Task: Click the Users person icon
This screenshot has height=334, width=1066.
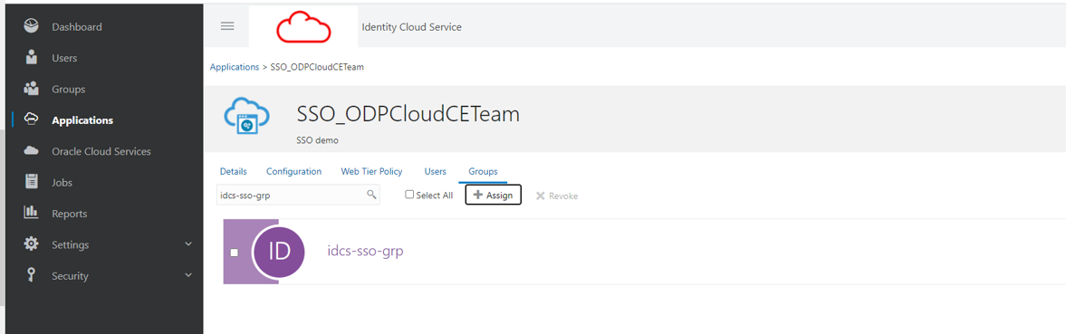Action: [x=32, y=58]
